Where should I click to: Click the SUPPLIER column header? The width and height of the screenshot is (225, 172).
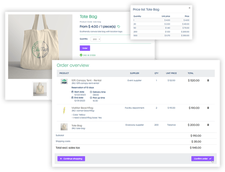click(134, 73)
